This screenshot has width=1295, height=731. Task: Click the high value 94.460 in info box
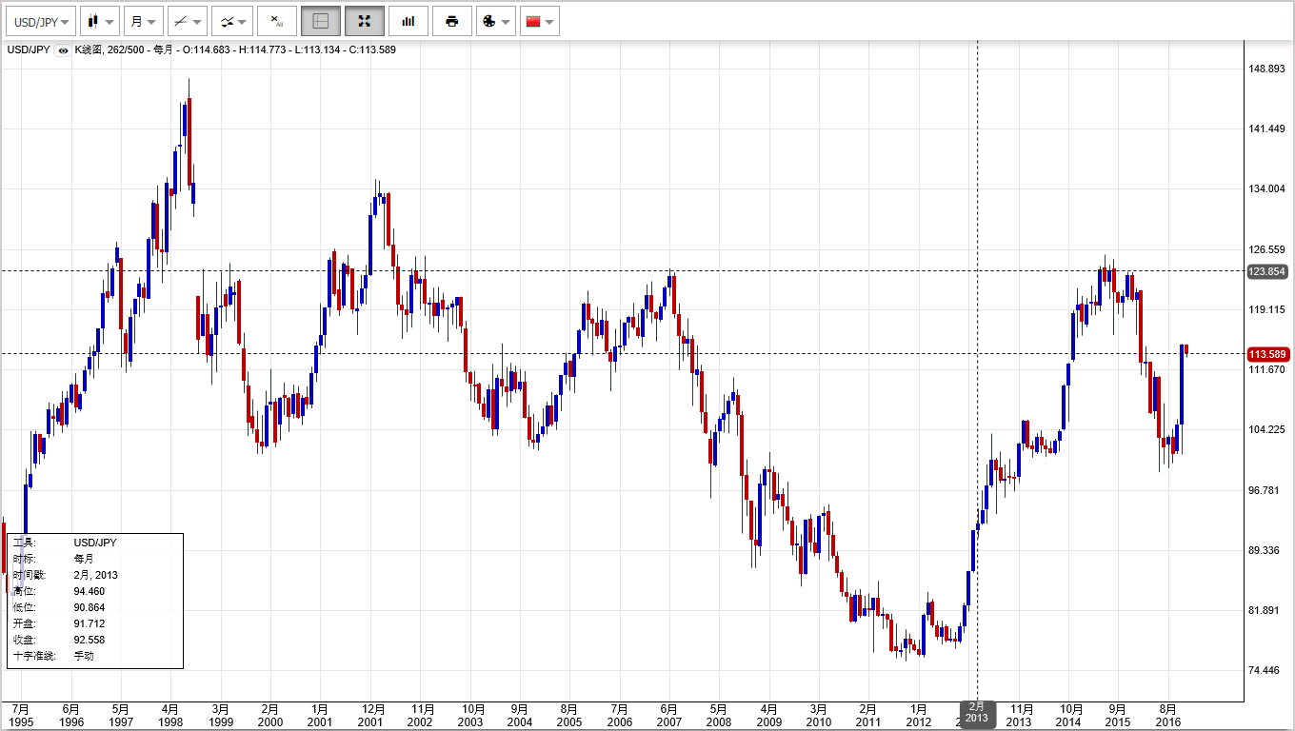click(90, 591)
